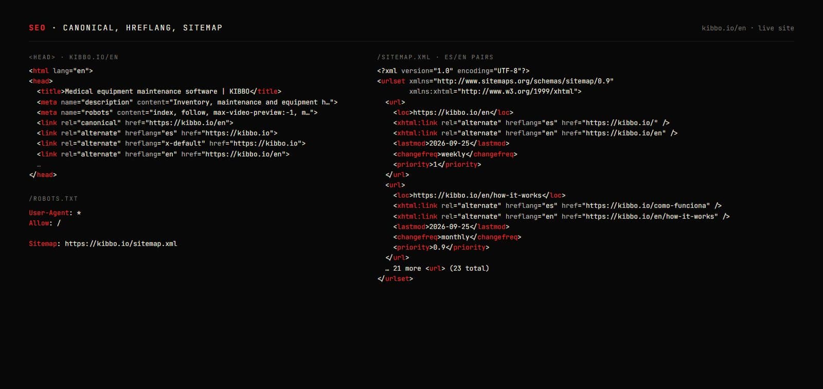
Task: Click the '21 more <url> (23 total)' line
Action: tap(437, 269)
